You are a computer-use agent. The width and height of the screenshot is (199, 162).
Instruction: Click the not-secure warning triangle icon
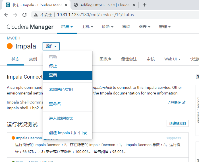36,15
